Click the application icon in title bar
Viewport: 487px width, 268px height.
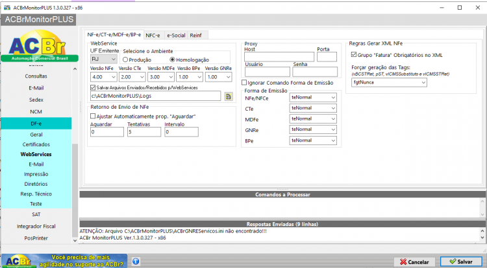point(7,8)
